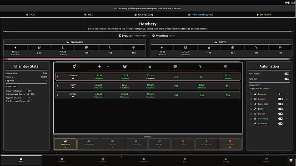296x166 pixels.
Task: Switch off Chronicler assignment toggle
Action: (281, 118)
